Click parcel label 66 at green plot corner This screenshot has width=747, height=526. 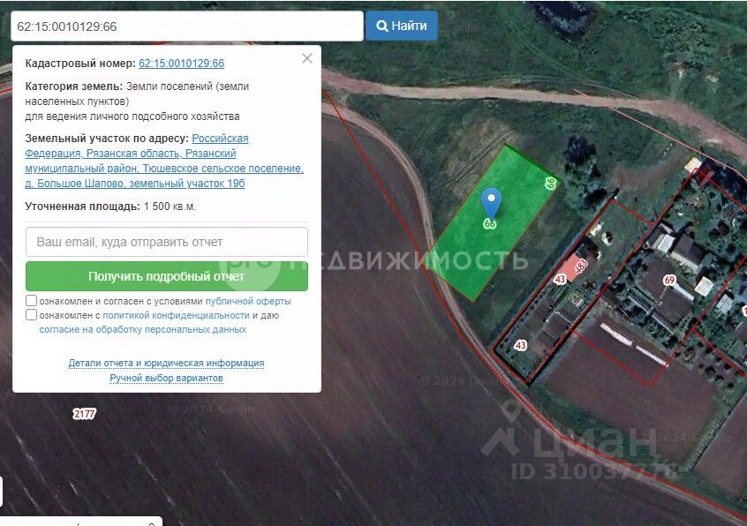tap(551, 183)
